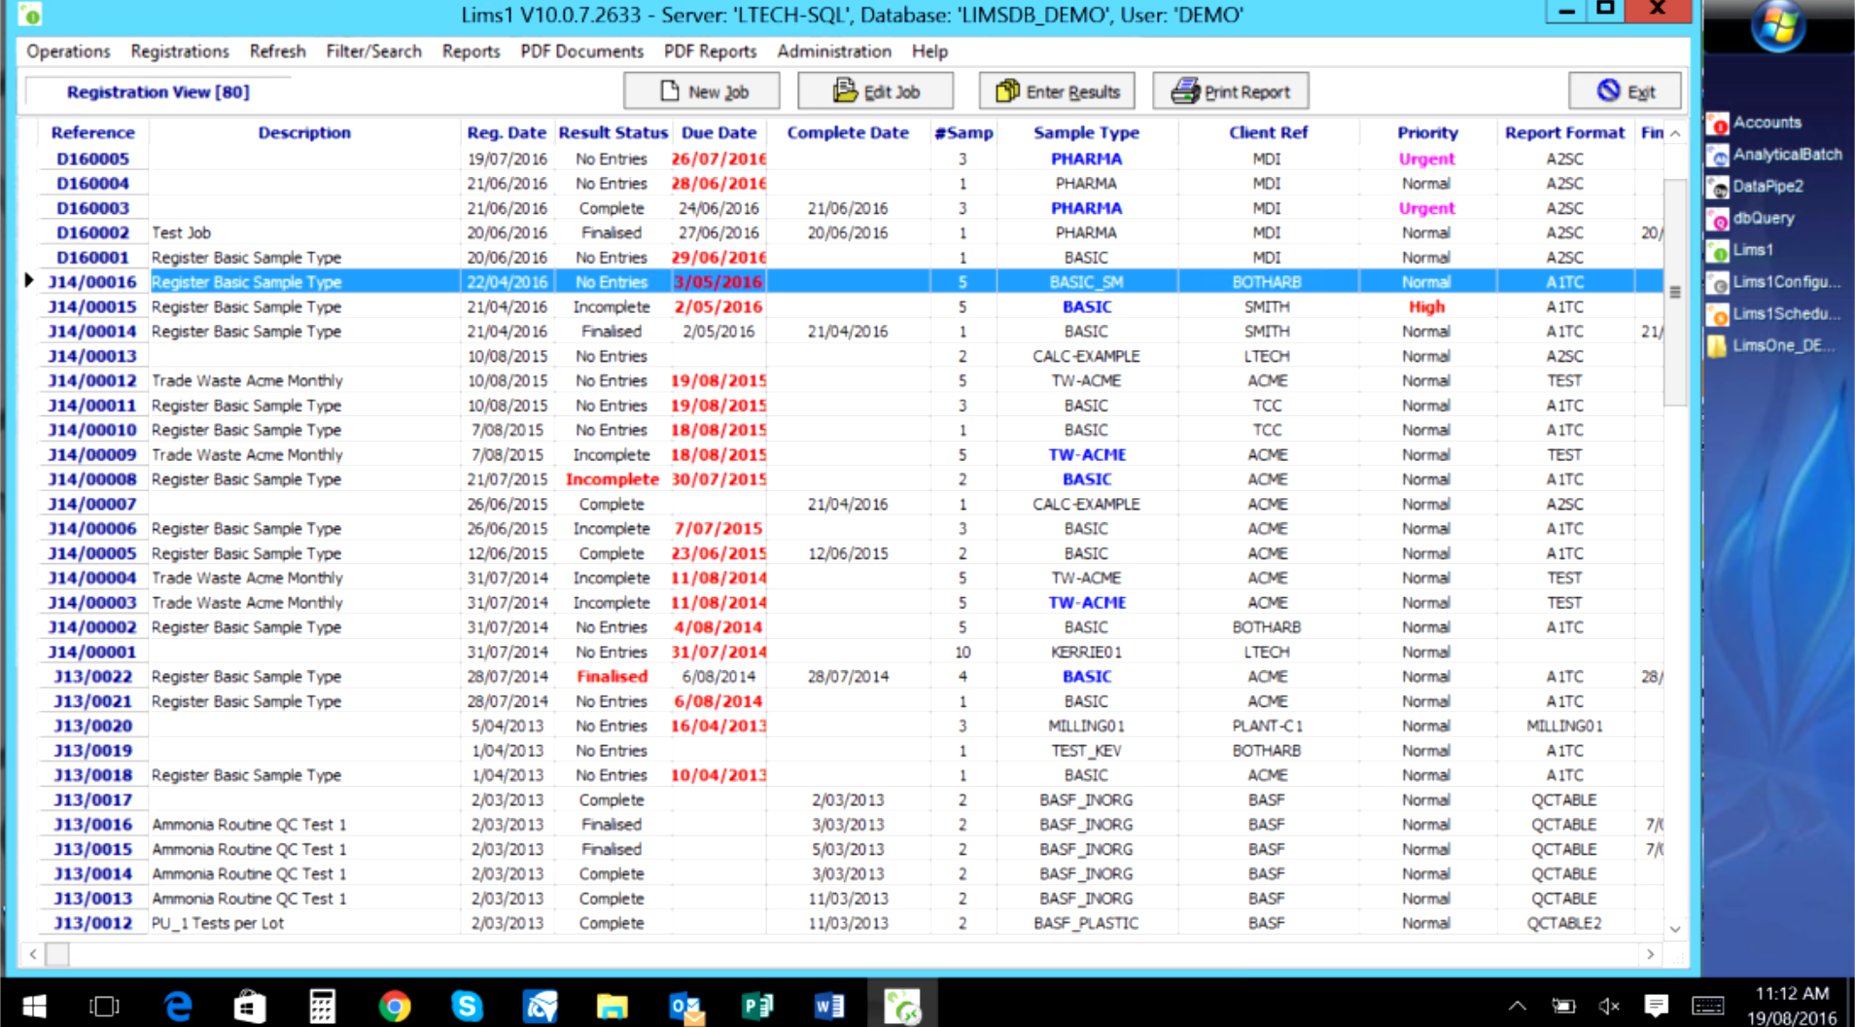Open the Help menu
Screen dimensions: 1855x1027
(929, 52)
